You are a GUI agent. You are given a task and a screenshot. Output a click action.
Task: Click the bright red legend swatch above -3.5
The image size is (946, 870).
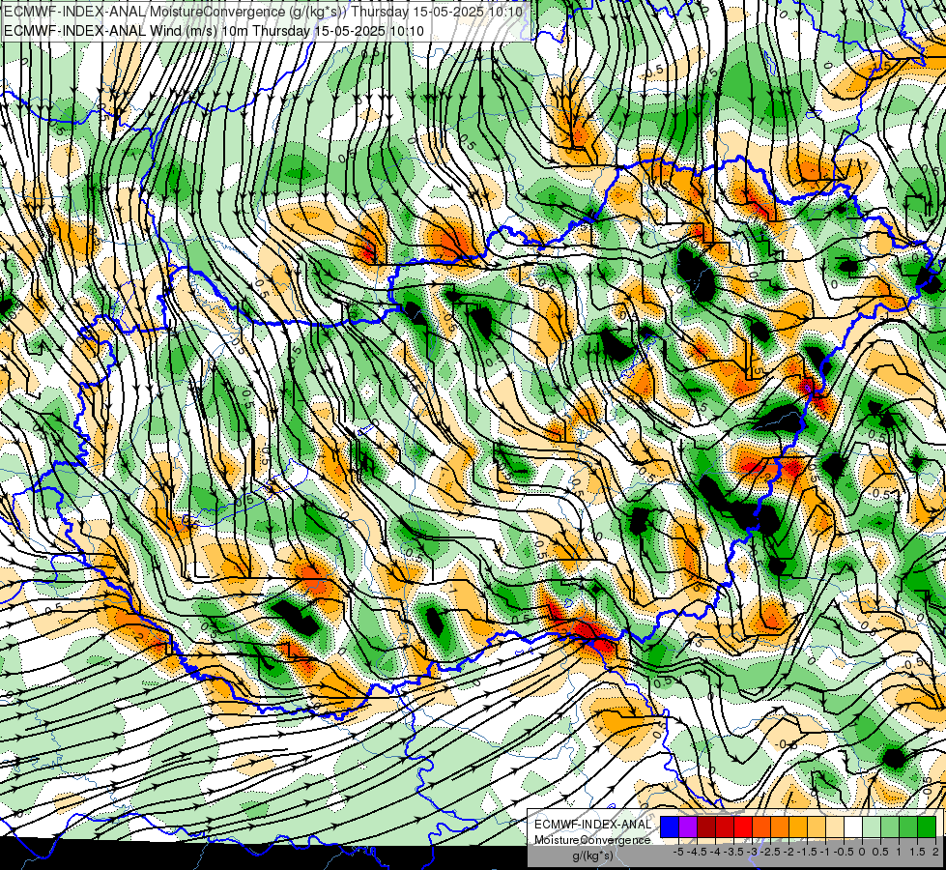743,827
